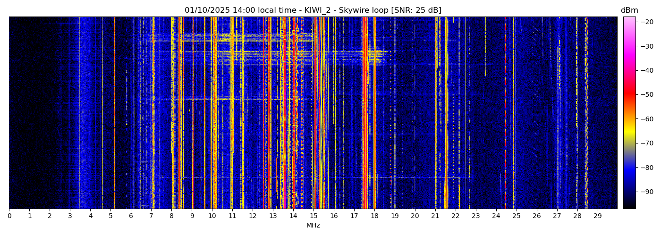
Task: Click the yellow signal line near 21.5 MHz
Action: click(x=445, y=113)
